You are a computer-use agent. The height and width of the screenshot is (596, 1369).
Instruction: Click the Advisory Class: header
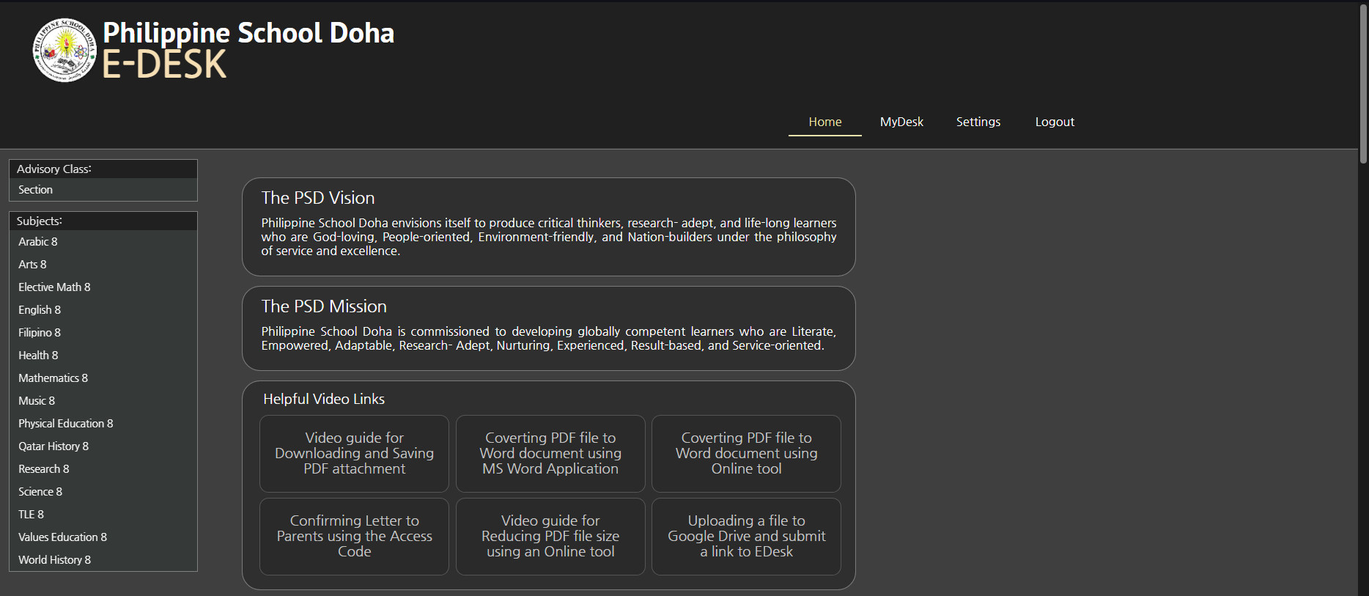[103, 169]
